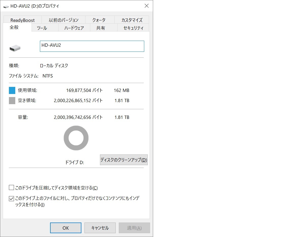The height and width of the screenshot is (237, 293).
Task: Switch to the ReadyBoost tab
Action: [22, 20]
